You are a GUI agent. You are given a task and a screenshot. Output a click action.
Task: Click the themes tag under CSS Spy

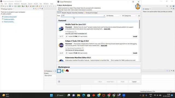70,50
